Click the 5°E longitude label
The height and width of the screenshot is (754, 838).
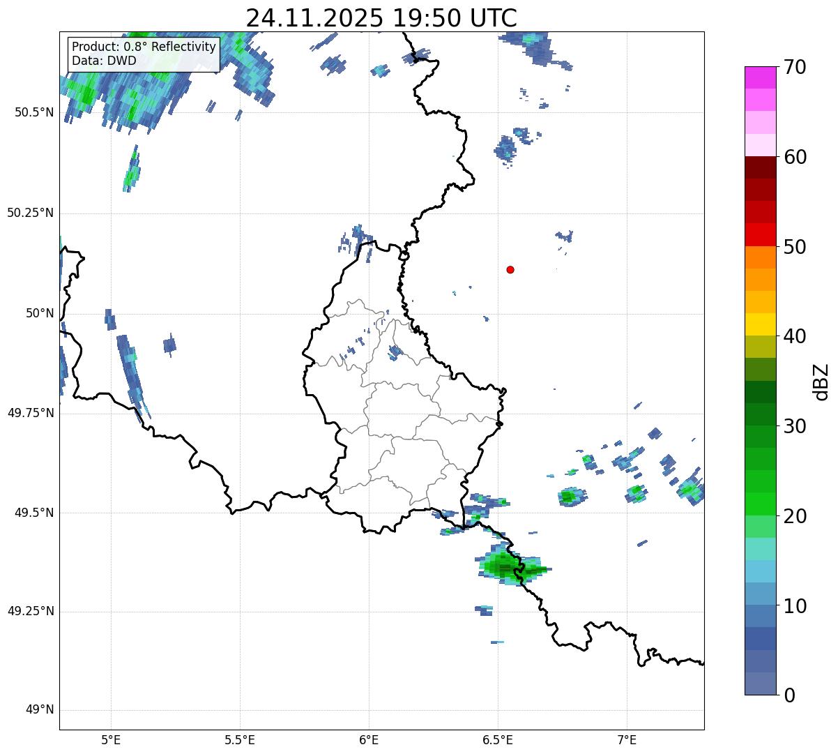(111, 739)
